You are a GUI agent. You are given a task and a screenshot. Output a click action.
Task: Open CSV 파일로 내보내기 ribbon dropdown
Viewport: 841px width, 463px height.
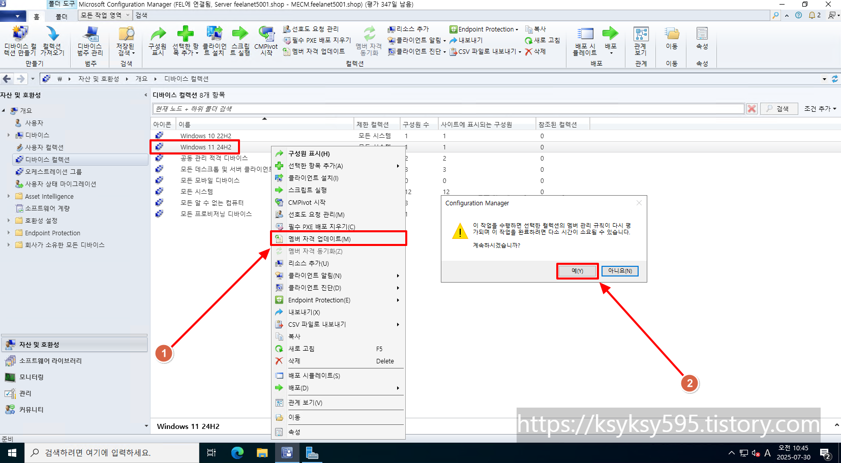486,51
